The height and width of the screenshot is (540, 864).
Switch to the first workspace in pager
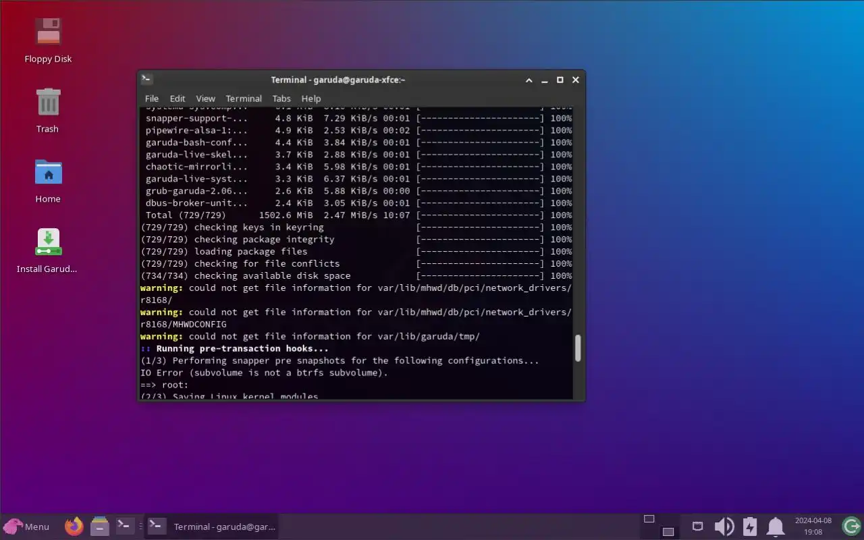(649, 519)
